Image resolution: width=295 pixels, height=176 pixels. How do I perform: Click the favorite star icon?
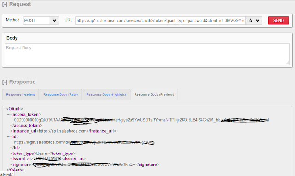click(x=250, y=20)
